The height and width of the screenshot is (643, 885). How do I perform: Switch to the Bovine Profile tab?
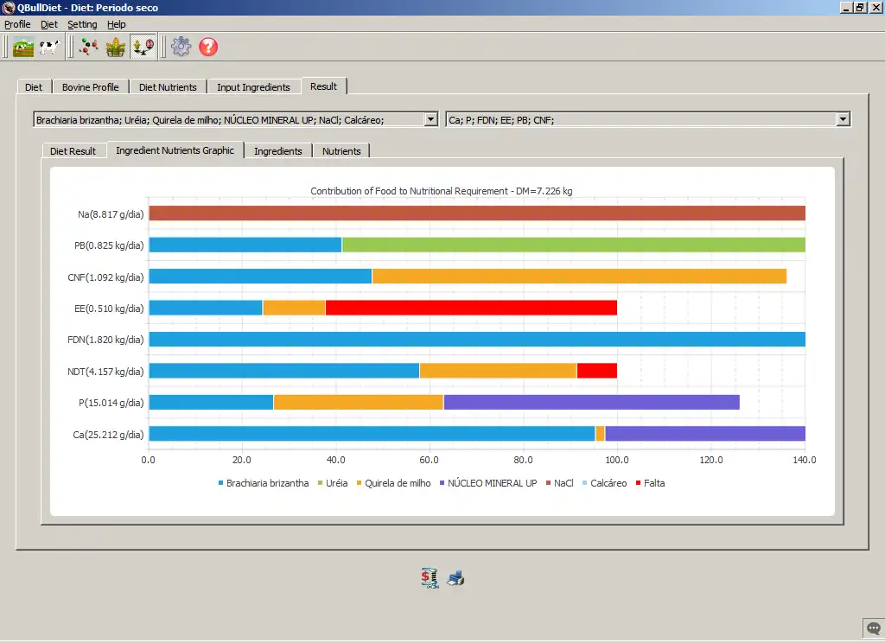[x=90, y=87]
